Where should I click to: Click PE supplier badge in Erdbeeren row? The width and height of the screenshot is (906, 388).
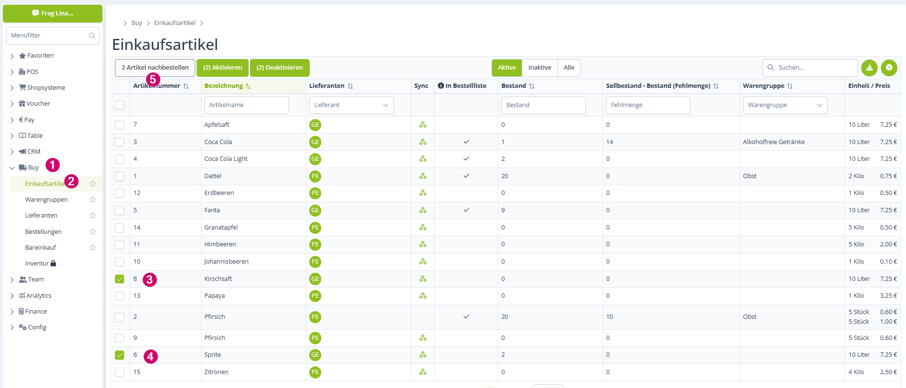click(315, 193)
